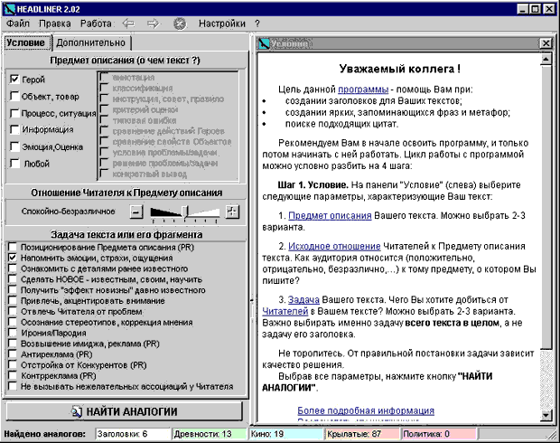Check Не вызывать нежелательных ассоциаций

pos(13,386)
